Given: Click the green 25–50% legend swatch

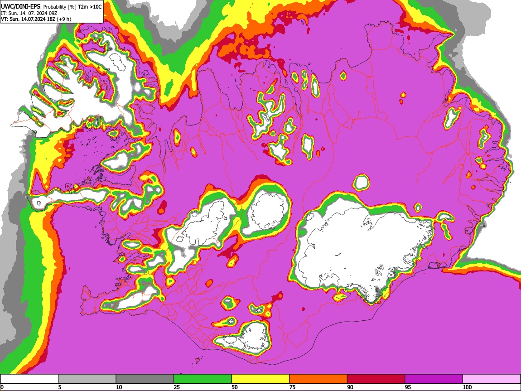Looking at the screenshot, I should (x=203, y=379).
